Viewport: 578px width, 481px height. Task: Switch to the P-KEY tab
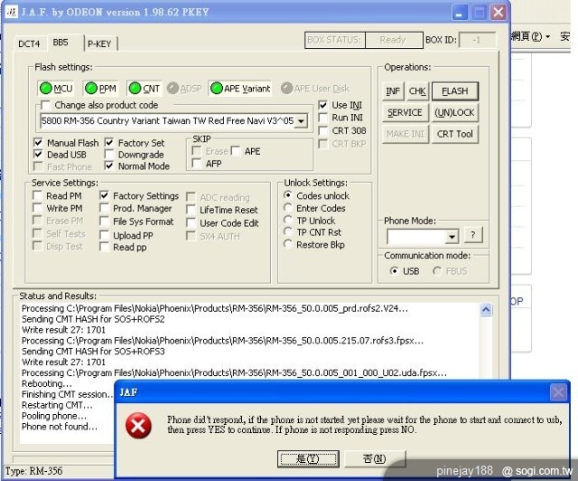[99, 44]
